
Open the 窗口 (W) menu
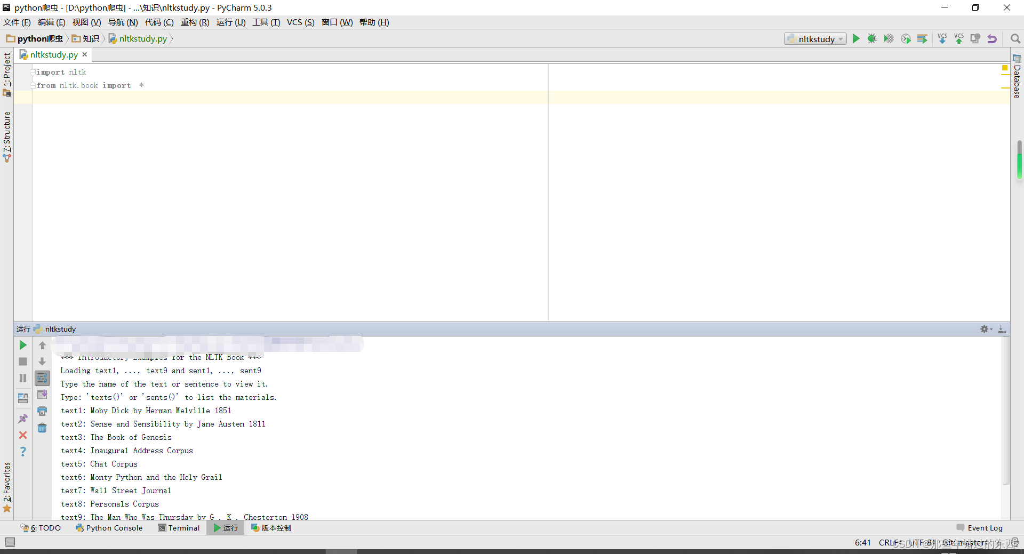[x=337, y=22]
